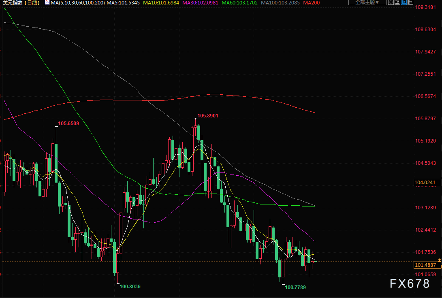Select the magenta MA30:102.0981 legend entry
This screenshot has width=442, height=298.
201,2
